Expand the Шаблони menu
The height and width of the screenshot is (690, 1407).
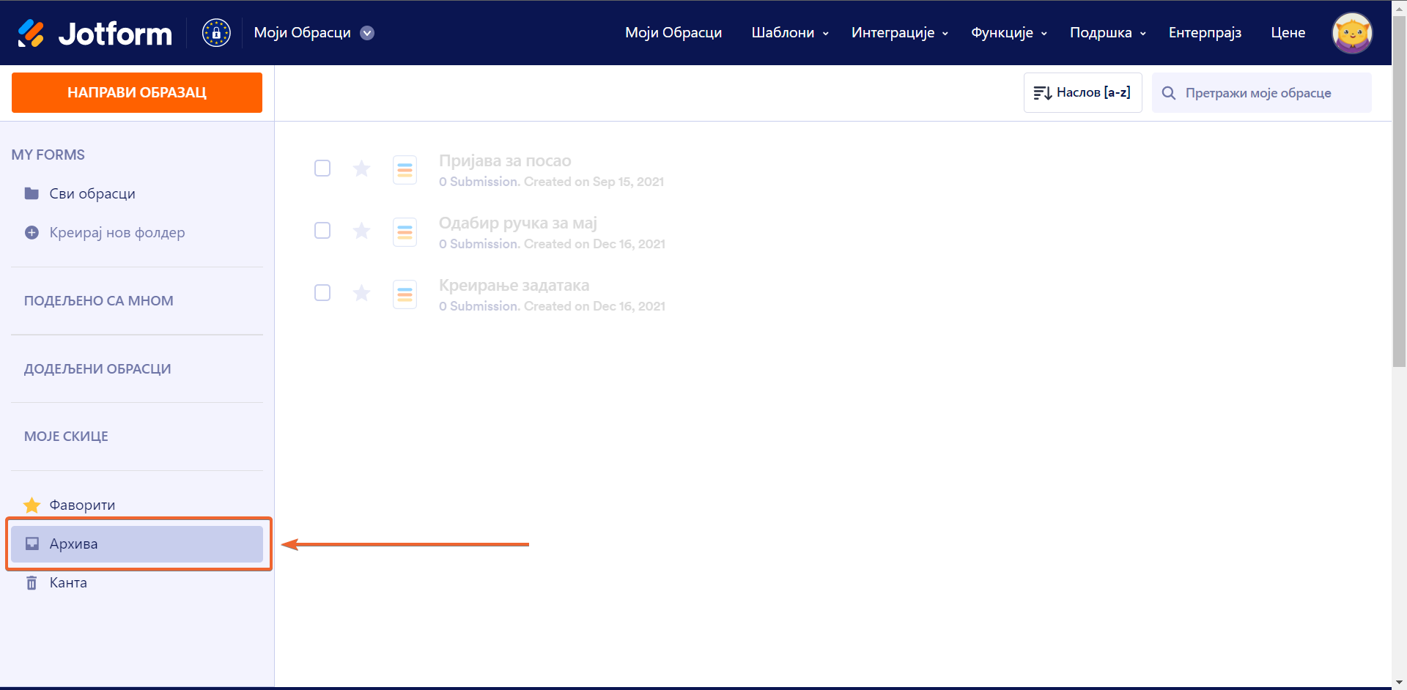790,33
